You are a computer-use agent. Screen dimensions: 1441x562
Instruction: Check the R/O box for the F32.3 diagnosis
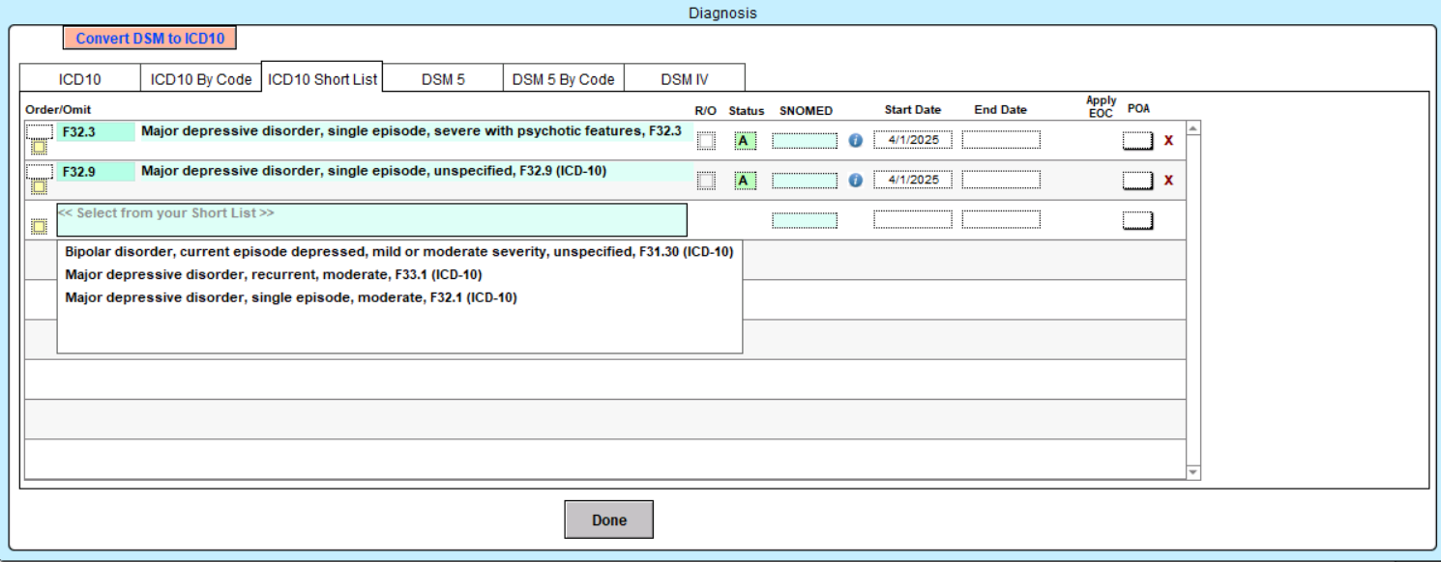(x=705, y=140)
